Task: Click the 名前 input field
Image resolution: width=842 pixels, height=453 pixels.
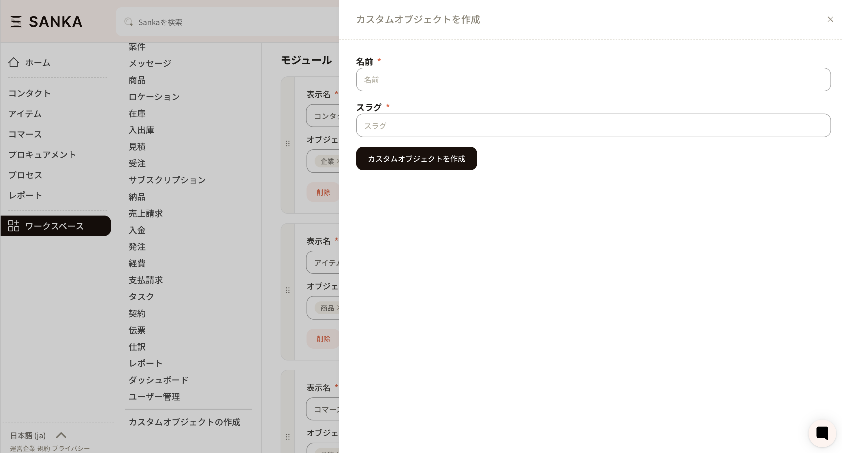Action: point(593,80)
